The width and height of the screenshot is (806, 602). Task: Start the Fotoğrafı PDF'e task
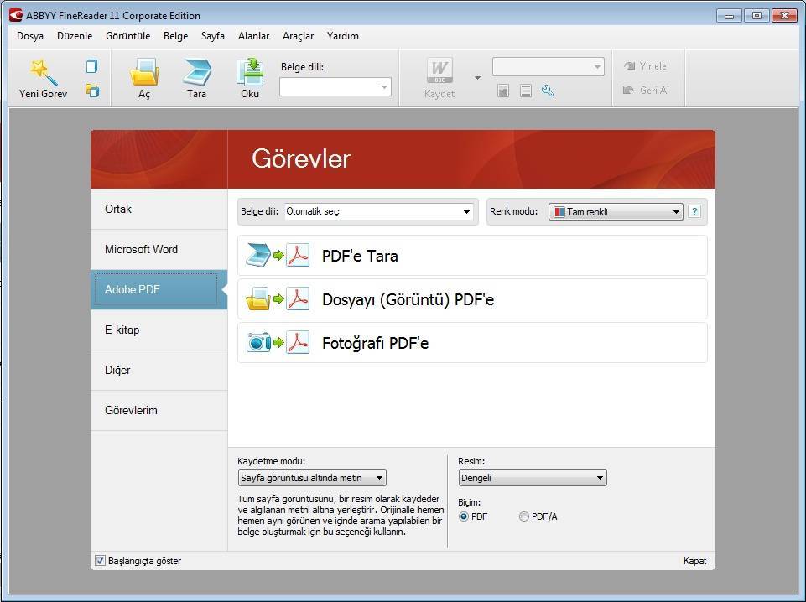pyautogui.click(x=472, y=343)
